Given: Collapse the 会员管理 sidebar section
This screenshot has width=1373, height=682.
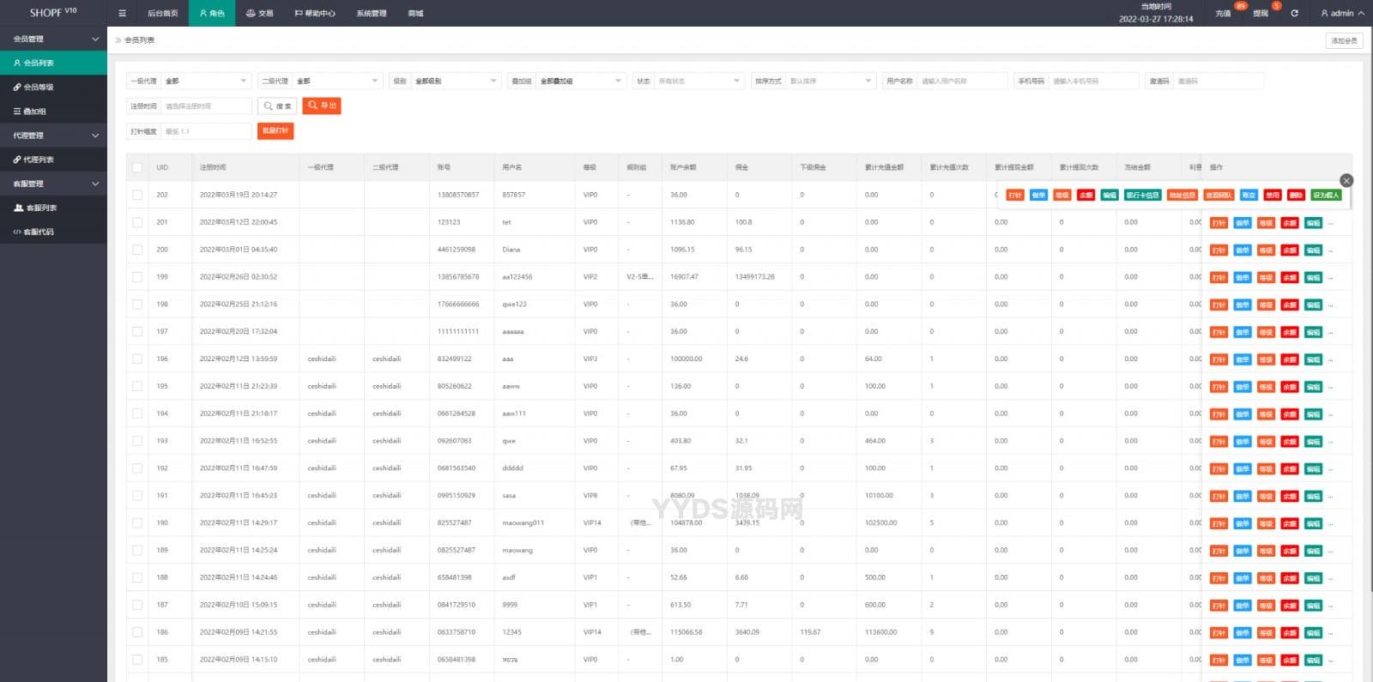Looking at the screenshot, I should click(53, 39).
